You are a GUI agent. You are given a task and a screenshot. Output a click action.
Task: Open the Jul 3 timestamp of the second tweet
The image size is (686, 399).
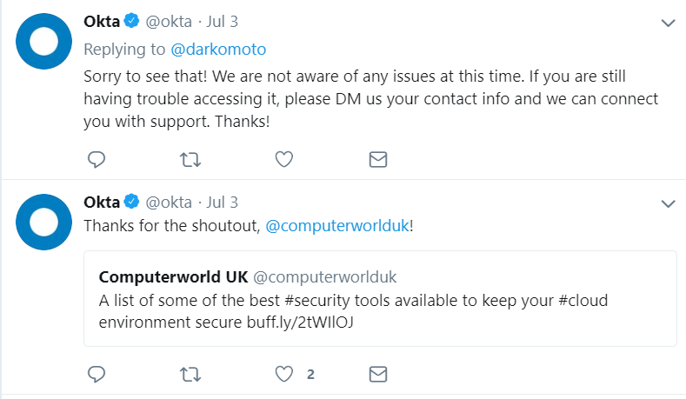(x=223, y=203)
